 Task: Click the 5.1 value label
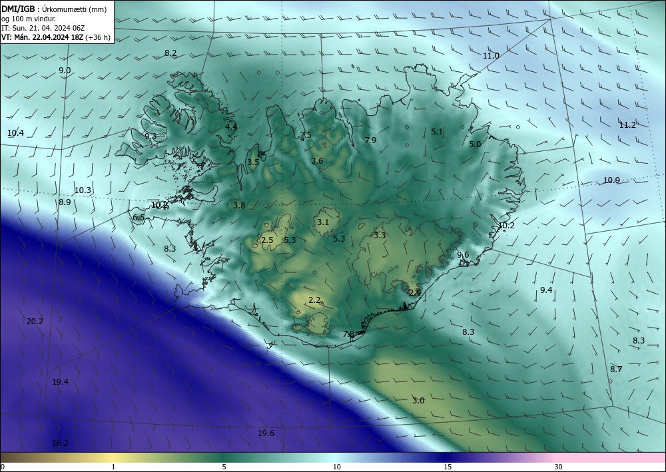pyautogui.click(x=437, y=132)
